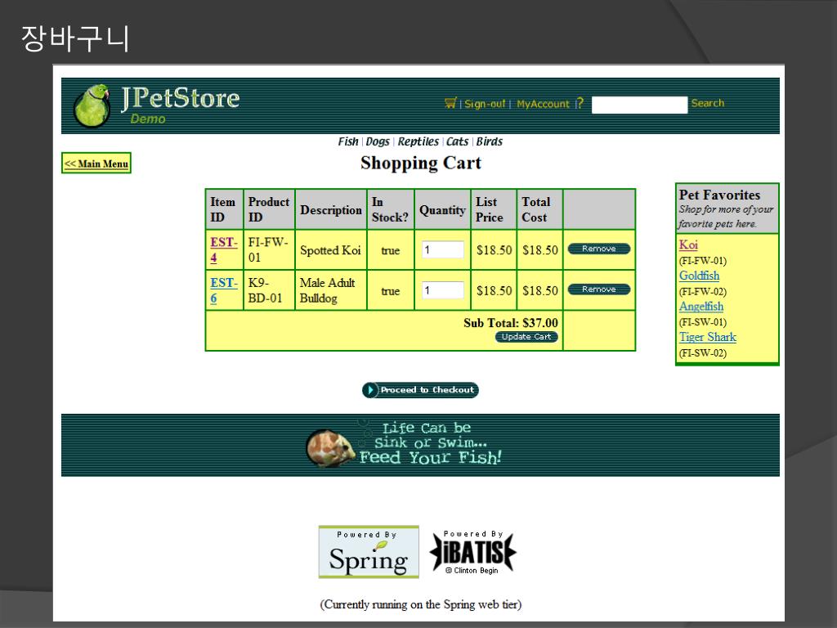This screenshot has height=628, width=837.
Task: Browse the Fish category
Action: click(x=348, y=141)
